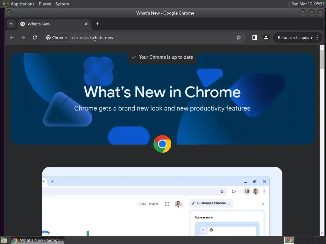The image size is (326, 244).
Task: Click the Gmail link in the preview
Action: pyautogui.click(x=142, y=204)
